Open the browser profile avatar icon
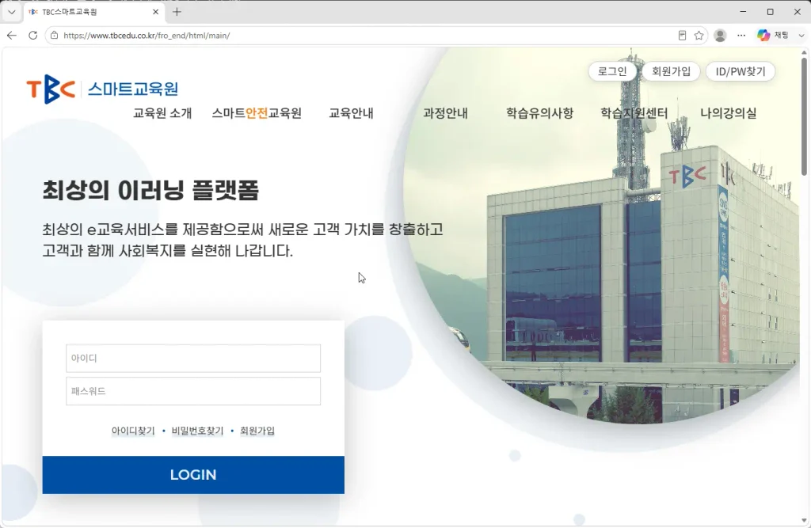 [720, 35]
